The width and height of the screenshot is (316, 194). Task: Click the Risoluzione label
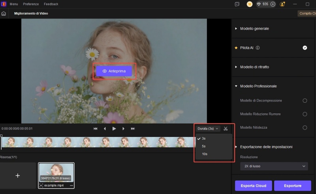[249, 157]
